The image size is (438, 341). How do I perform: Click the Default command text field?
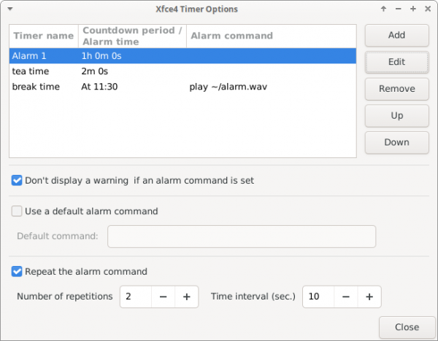click(x=242, y=237)
